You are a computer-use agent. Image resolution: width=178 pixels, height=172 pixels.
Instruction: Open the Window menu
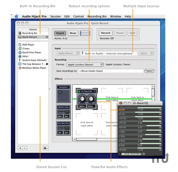pyautogui.click(x=116, y=16)
